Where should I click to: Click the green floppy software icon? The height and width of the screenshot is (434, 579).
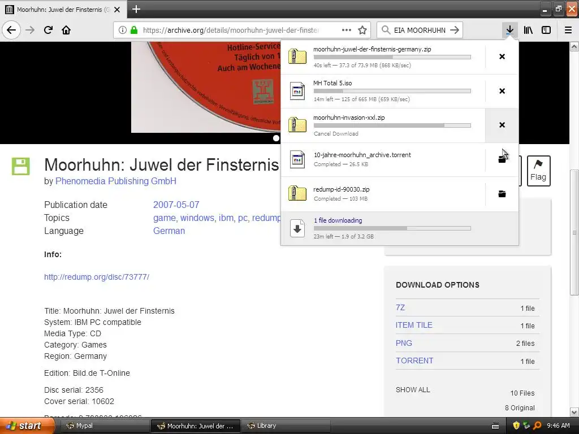(21, 166)
